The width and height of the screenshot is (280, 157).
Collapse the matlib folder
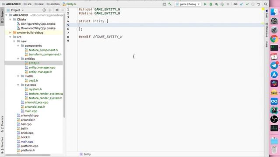[18, 76]
